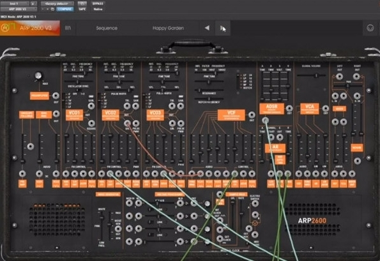380x261 pixels.
Task: Click the preset copy icon beside COMPARE
Action: (52, 9)
